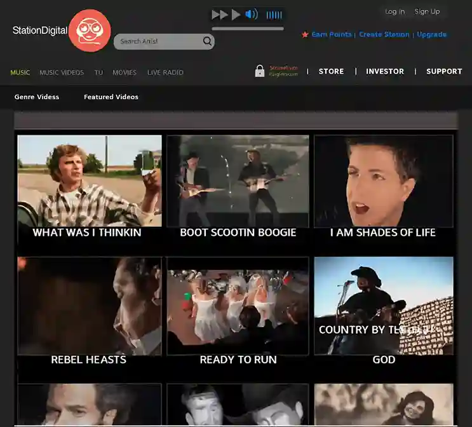Click the playback progress bar
The height and width of the screenshot is (427, 472).
tap(248, 29)
